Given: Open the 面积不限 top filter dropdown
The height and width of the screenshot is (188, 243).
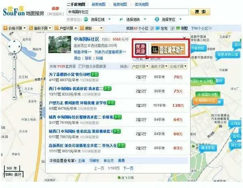Looking at the screenshot, I should (x=40, y=28).
